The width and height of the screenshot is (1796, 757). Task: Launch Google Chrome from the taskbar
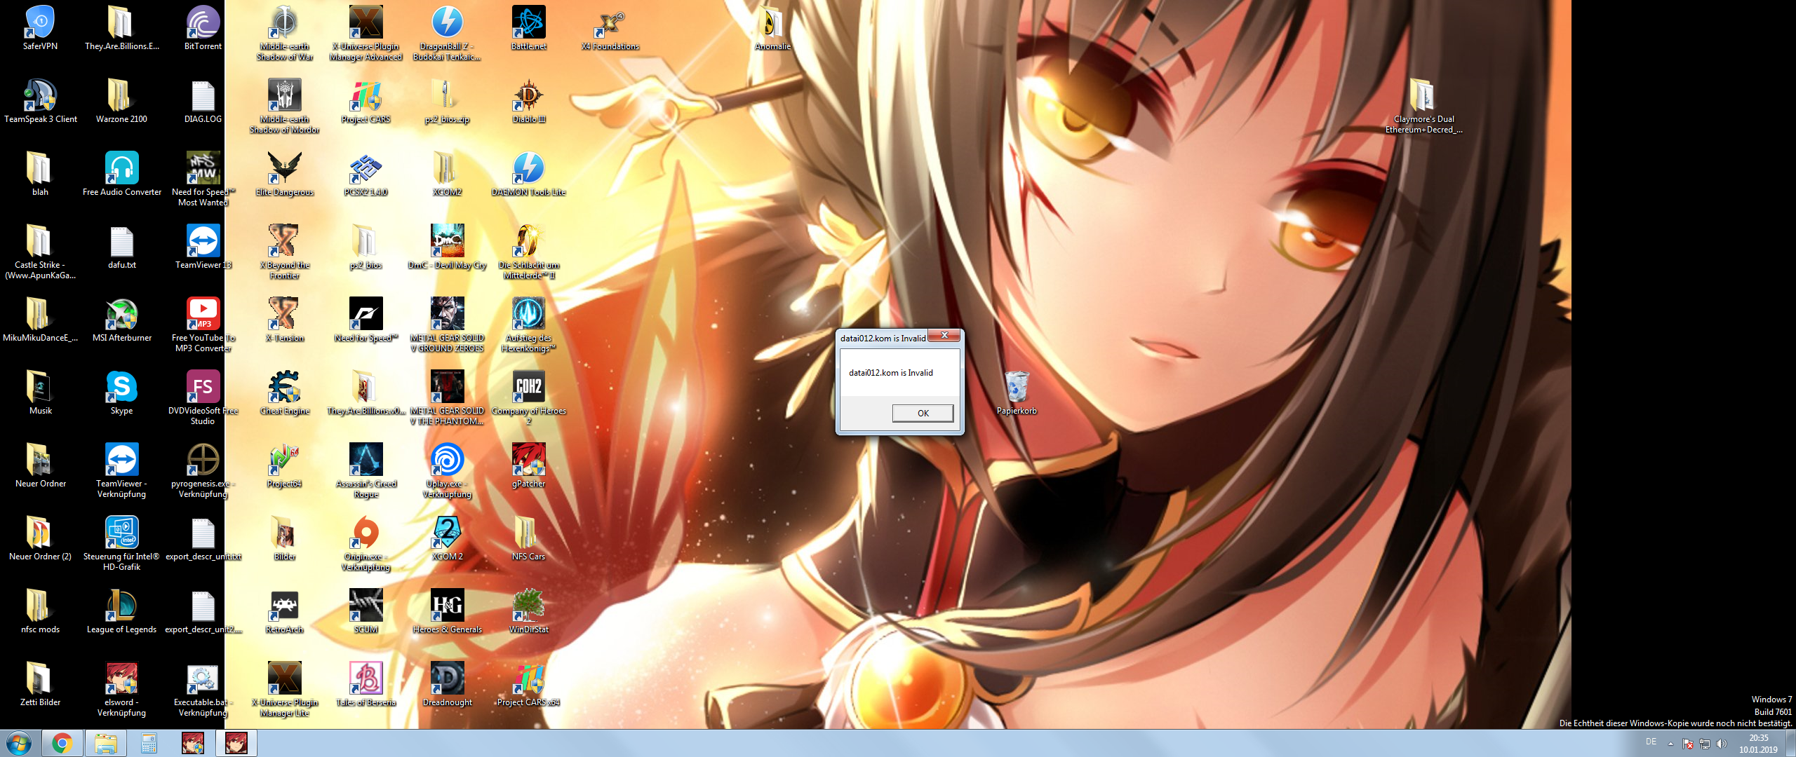pyautogui.click(x=62, y=743)
